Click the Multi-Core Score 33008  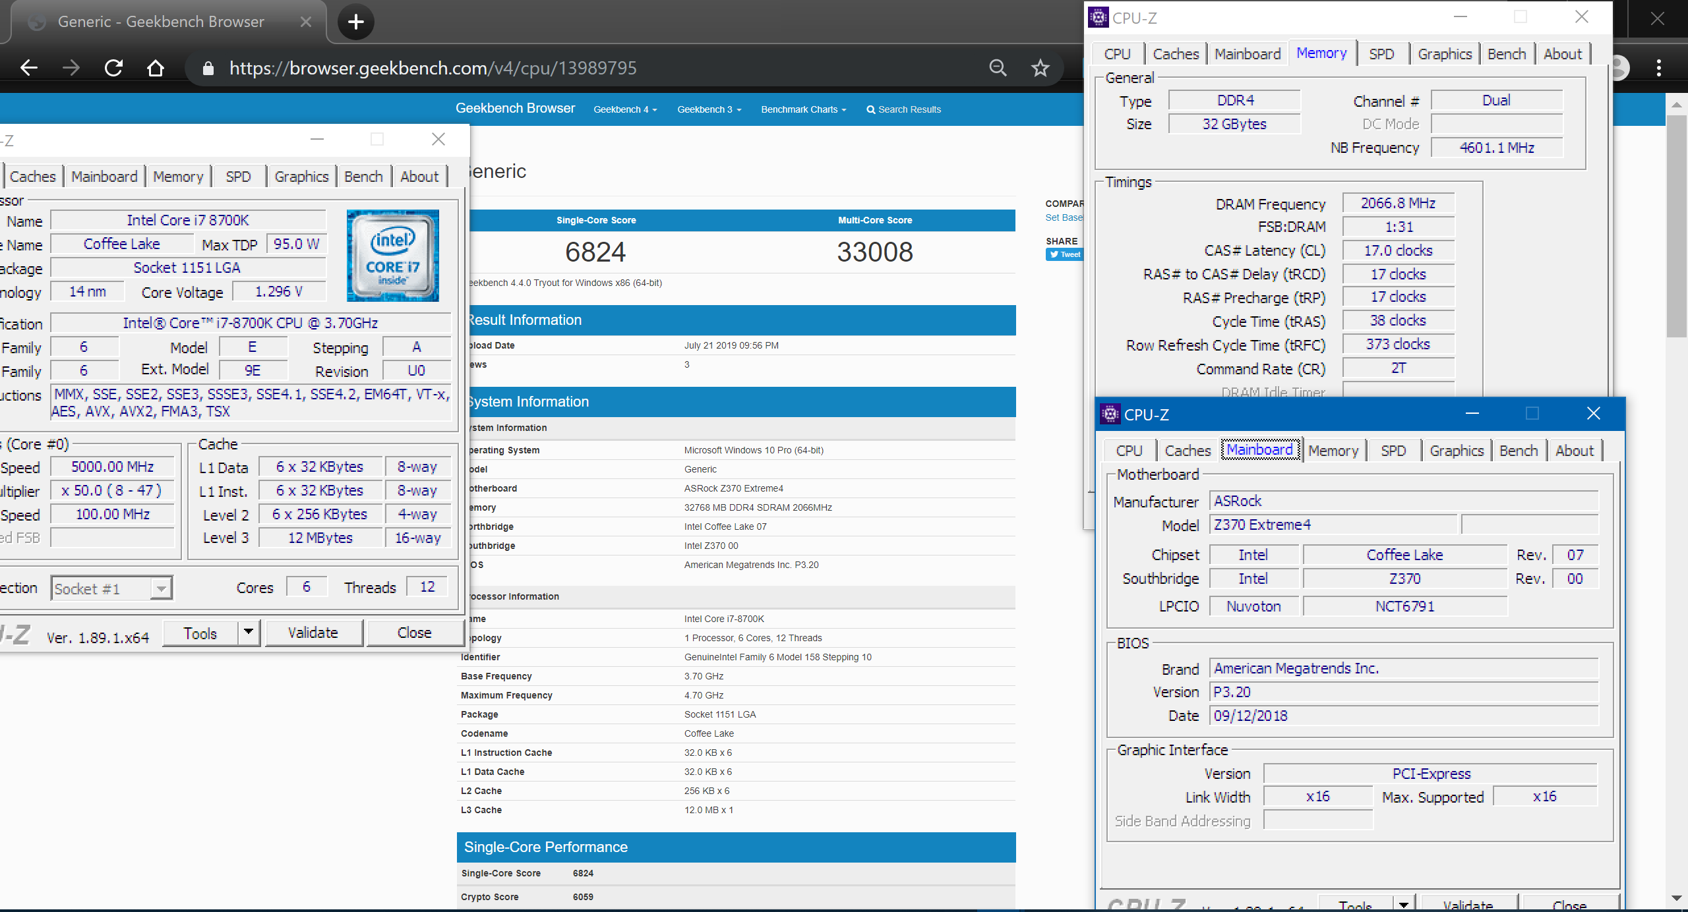(x=875, y=252)
